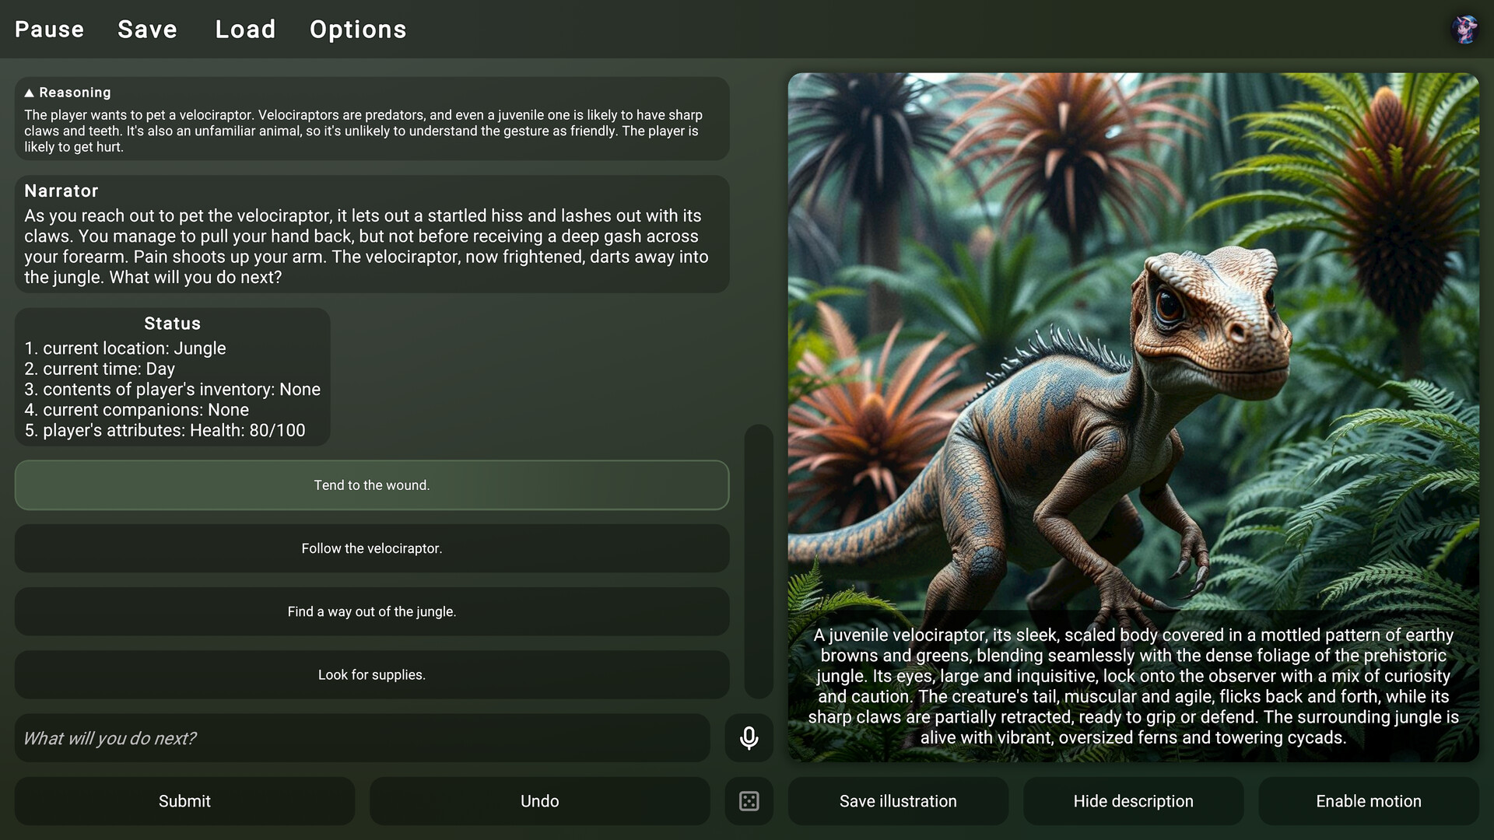Choose the 'Tend to the wound' option
Screen dimensions: 1494x840
[371, 485]
